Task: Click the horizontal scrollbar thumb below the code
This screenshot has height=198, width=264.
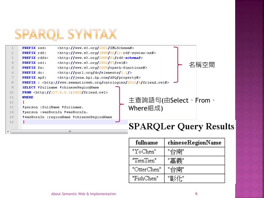Action: coord(69,132)
